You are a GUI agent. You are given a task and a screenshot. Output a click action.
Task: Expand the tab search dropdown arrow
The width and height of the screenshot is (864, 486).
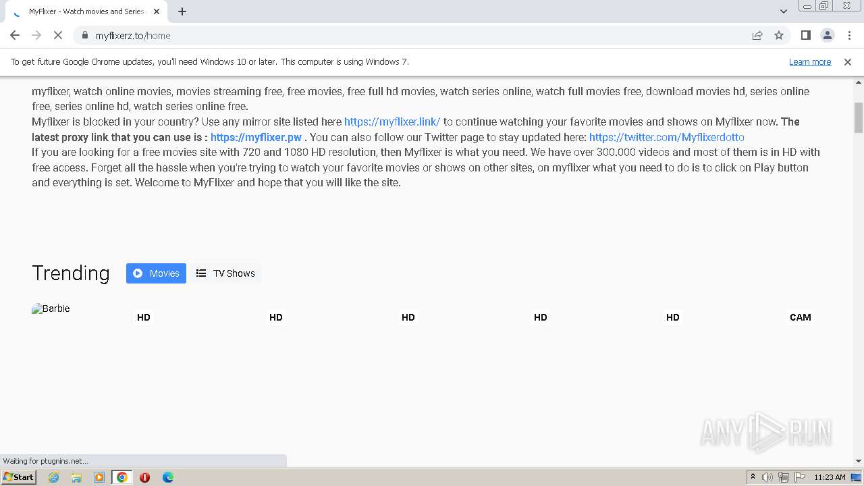tap(784, 11)
